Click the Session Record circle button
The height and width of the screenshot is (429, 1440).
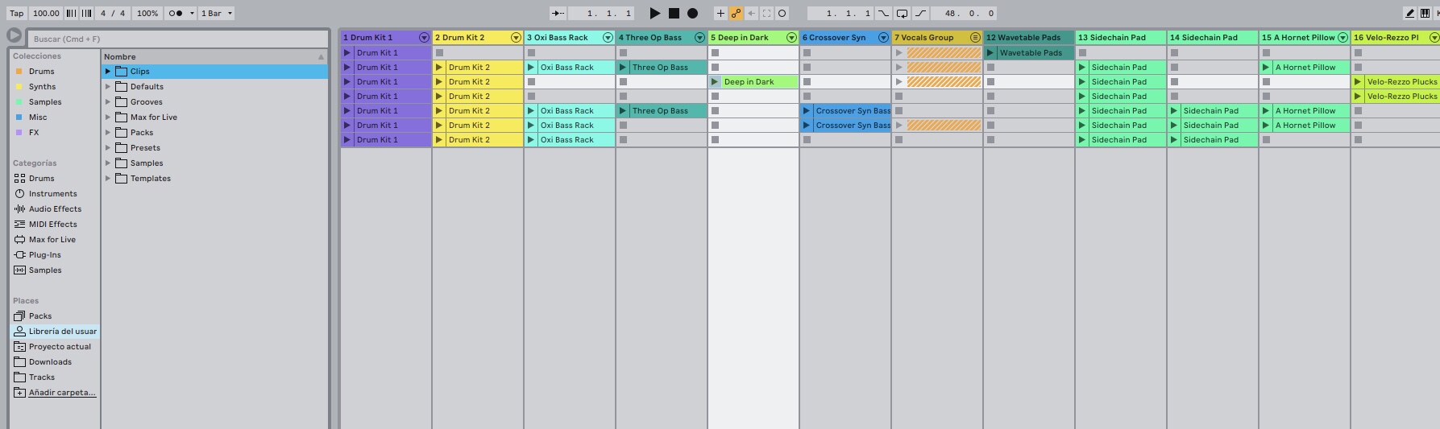[782, 13]
